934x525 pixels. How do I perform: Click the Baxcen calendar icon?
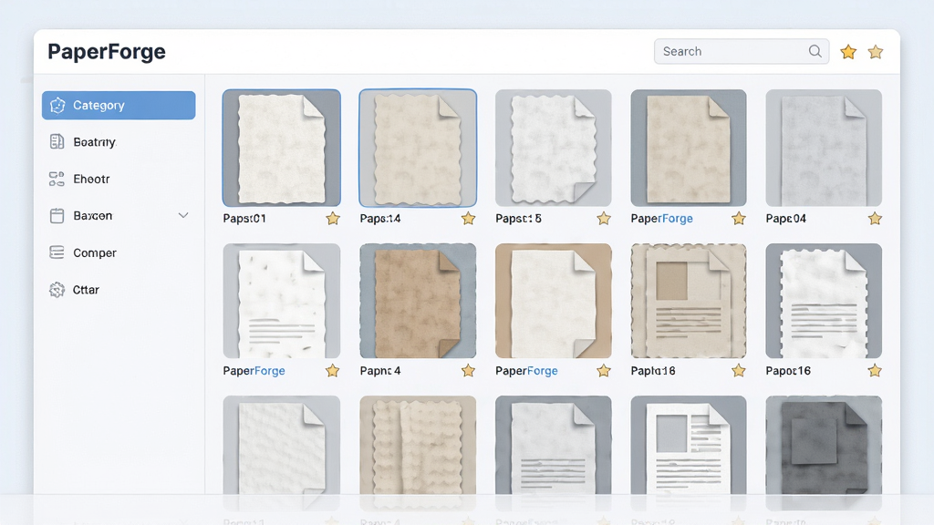click(x=57, y=215)
